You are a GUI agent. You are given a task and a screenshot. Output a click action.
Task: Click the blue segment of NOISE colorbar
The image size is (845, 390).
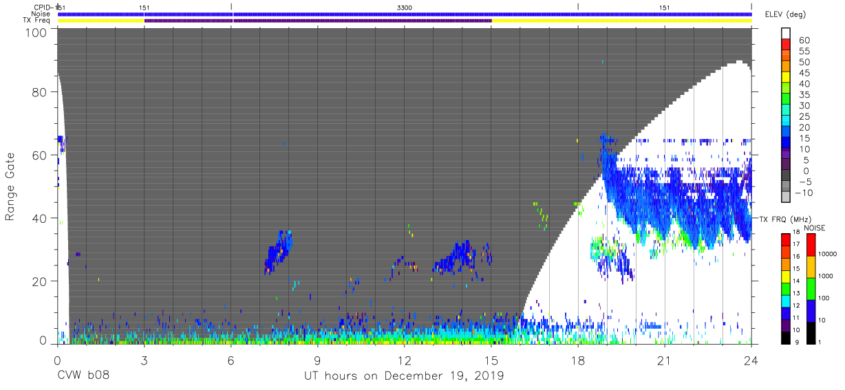coord(811,311)
